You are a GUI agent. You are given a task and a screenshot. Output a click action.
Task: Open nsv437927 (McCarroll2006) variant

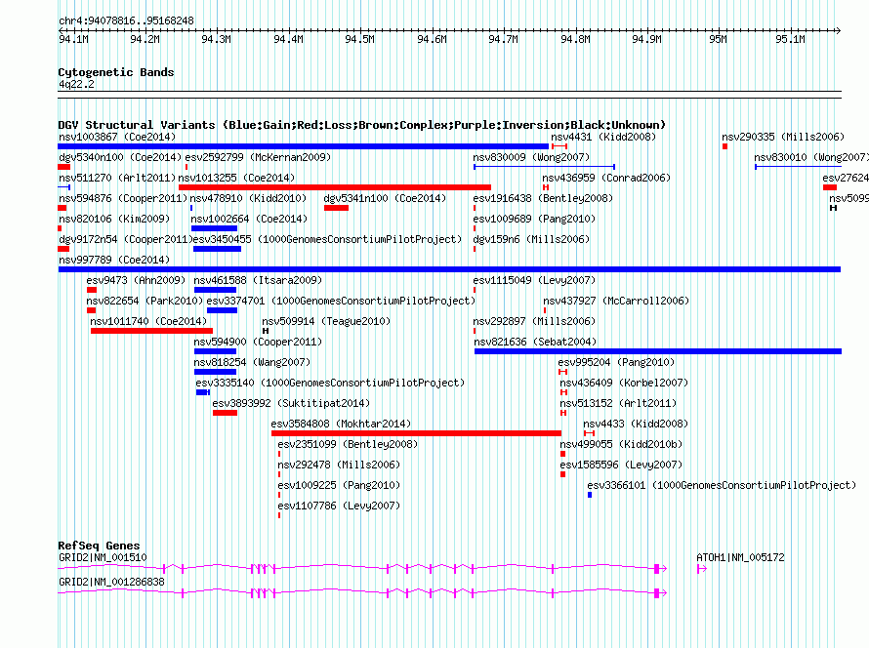(x=616, y=301)
